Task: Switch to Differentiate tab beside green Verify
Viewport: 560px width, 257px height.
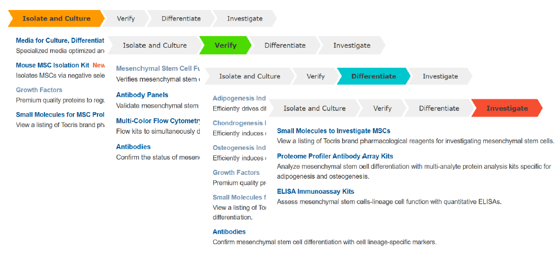Action: (284, 46)
